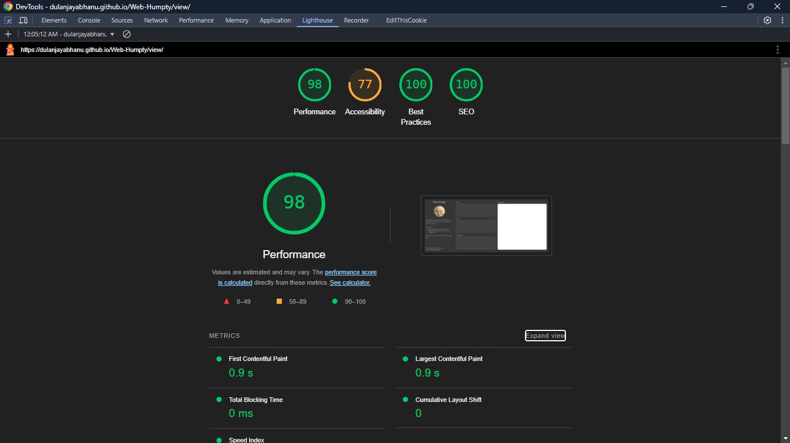Click the Expand view button
Image resolution: width=790 pixels, height=443 pixels.
545,336
